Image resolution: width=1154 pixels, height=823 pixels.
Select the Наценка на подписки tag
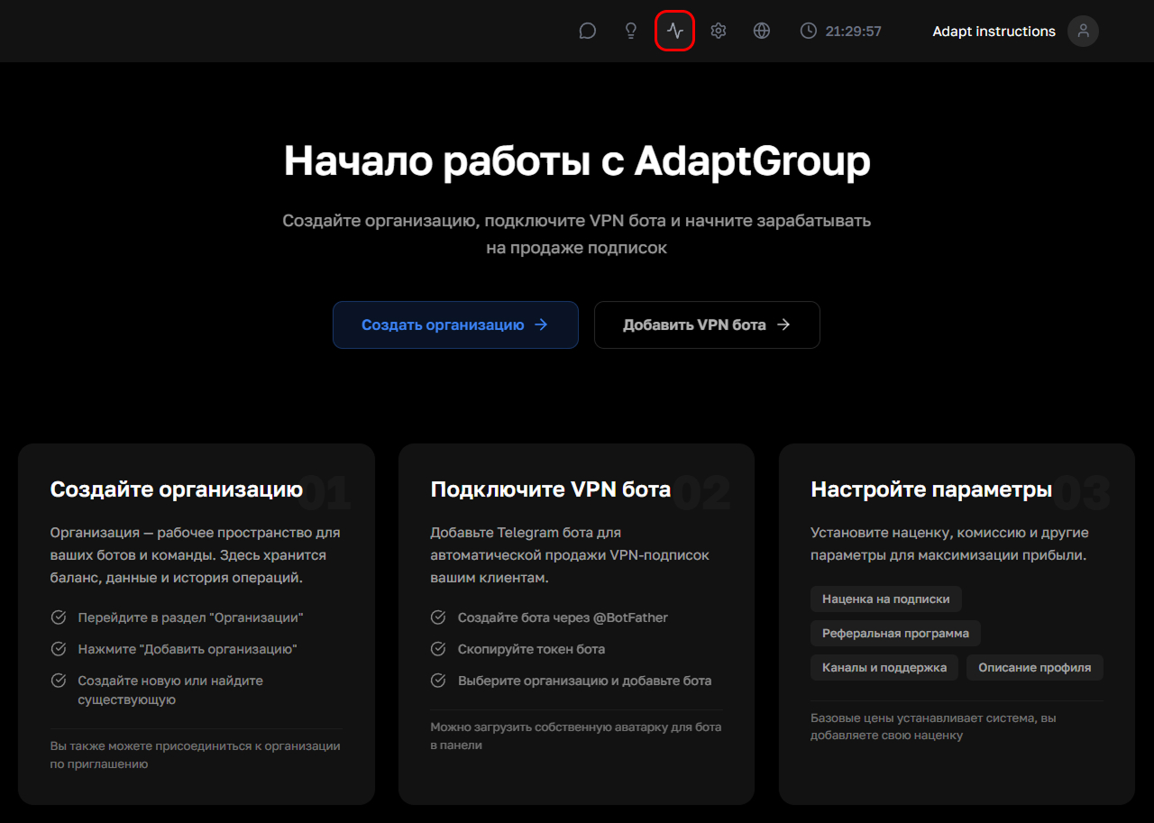pos(886,599)
